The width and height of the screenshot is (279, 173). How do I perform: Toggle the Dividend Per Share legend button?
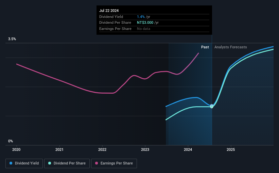tap(67, 163)
